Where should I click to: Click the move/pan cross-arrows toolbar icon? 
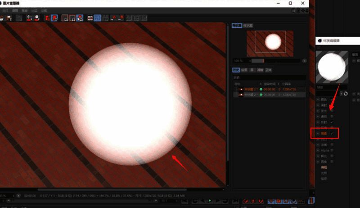pyautogui.click(x=30, y=18)
